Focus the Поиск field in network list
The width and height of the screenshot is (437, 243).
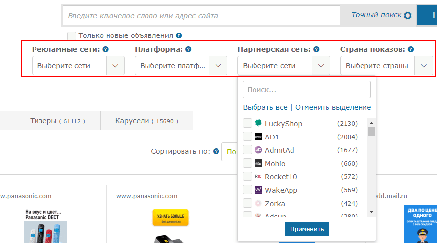tap(307, 89)
